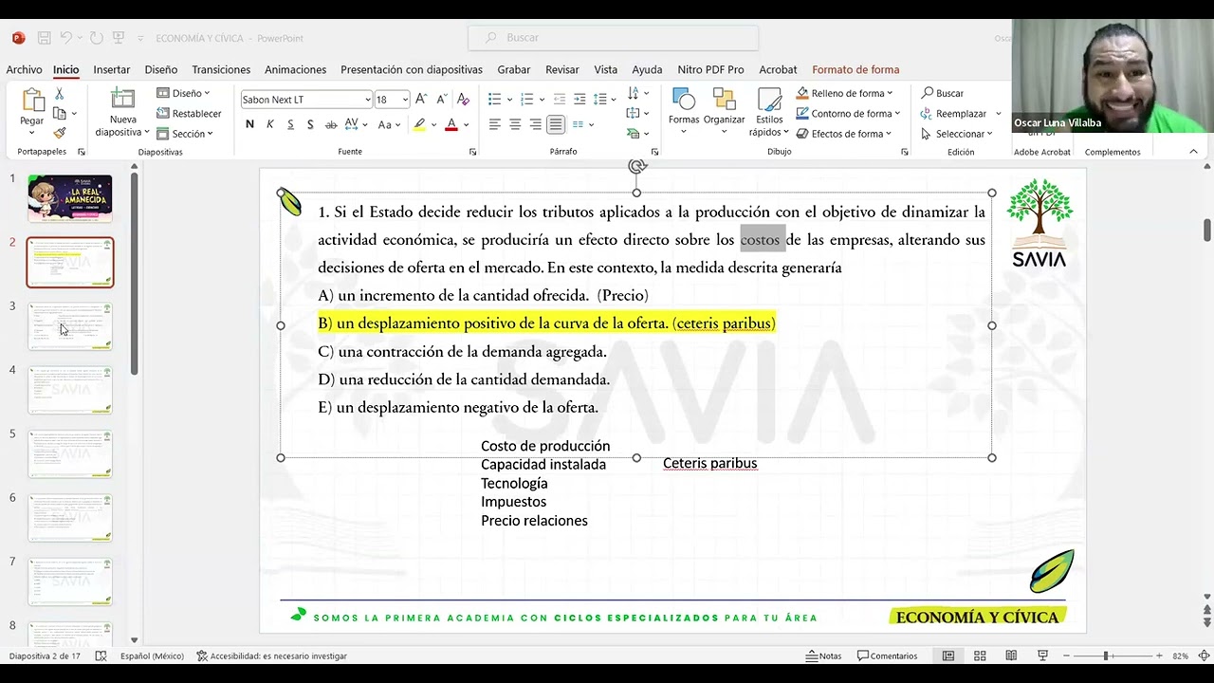Select the Format Painter brush icon
This screenshot has width=1214, height=683.
59,134
